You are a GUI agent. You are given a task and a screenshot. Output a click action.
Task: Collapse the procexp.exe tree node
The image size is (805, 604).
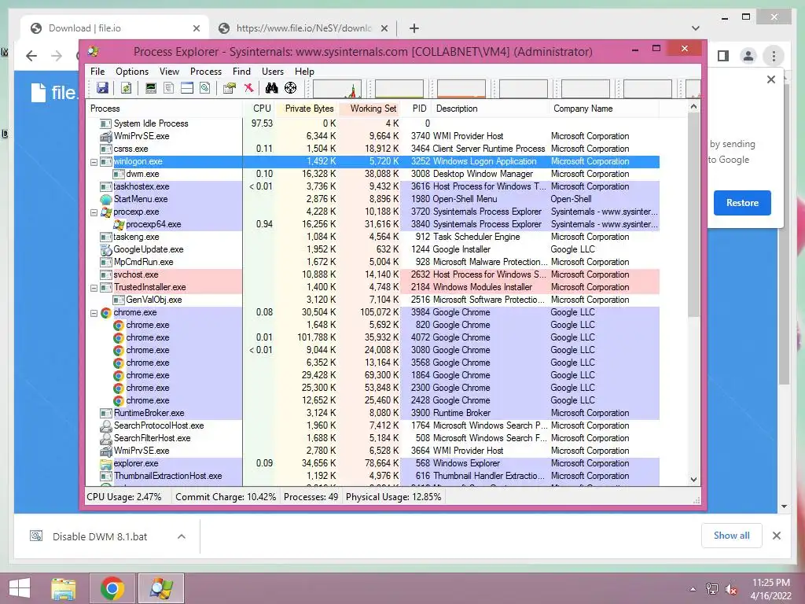click(x=94, y=212)
